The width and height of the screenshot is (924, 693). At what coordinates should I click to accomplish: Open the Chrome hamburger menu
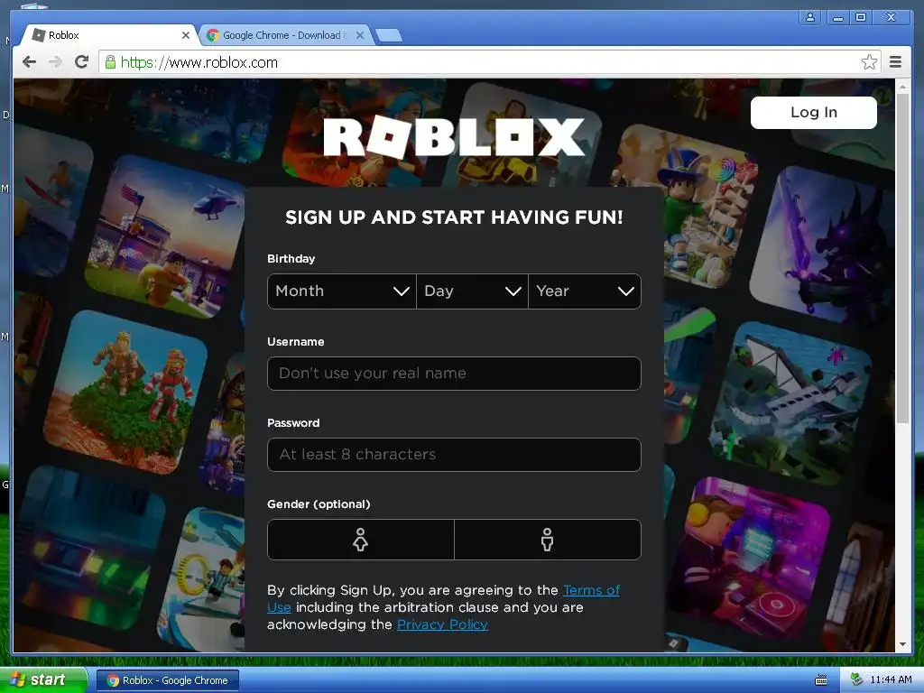[895, 62]
